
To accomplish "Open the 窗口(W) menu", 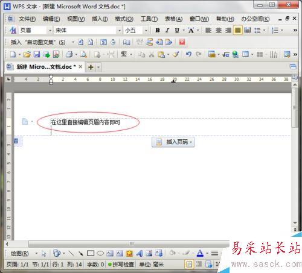I will pyautogui.click(x=199, y=19).
